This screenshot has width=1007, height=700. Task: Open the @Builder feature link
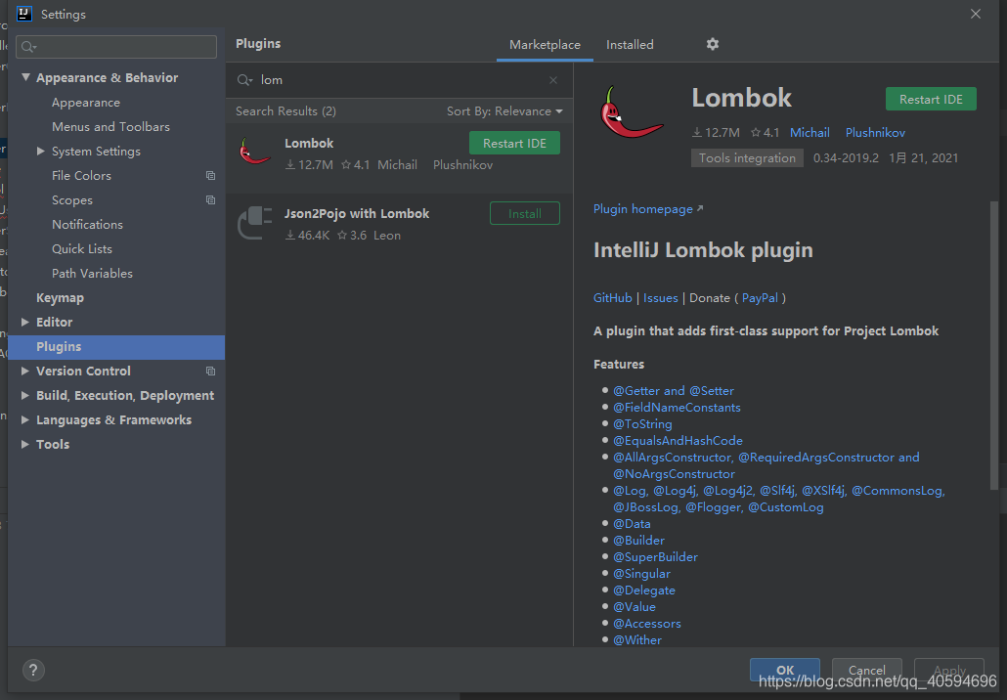click(x=638, y=540)
